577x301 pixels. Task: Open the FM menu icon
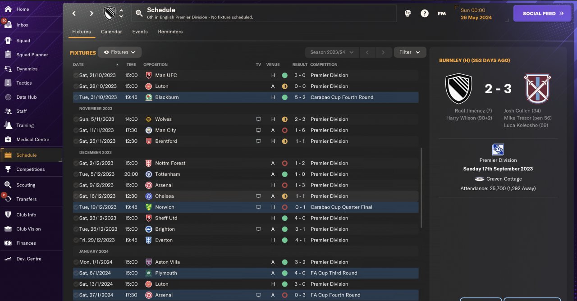pyautogui.click(x=442, y=14)
